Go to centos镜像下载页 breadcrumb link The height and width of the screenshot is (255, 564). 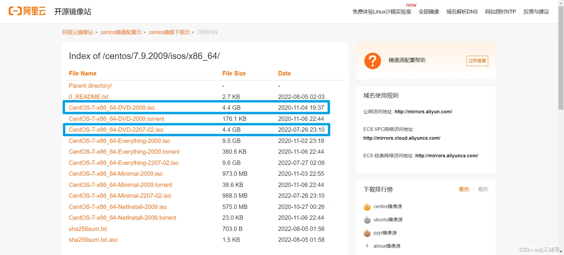(x=169, y=32)
